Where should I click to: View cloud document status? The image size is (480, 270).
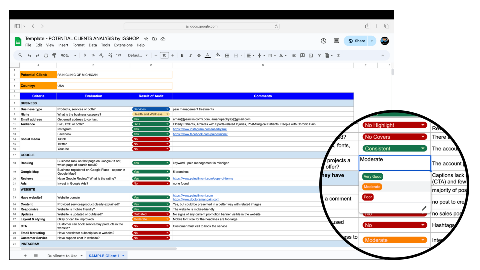(163, 39)
